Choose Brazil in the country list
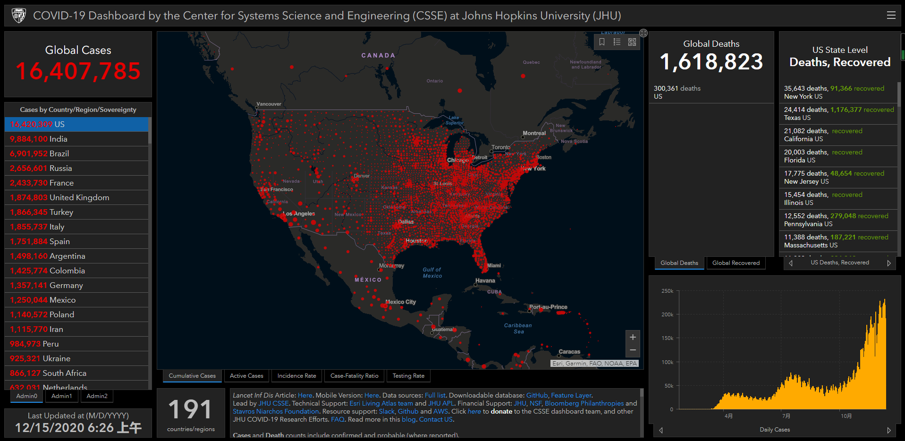The image size is (905, 441). 76,153
